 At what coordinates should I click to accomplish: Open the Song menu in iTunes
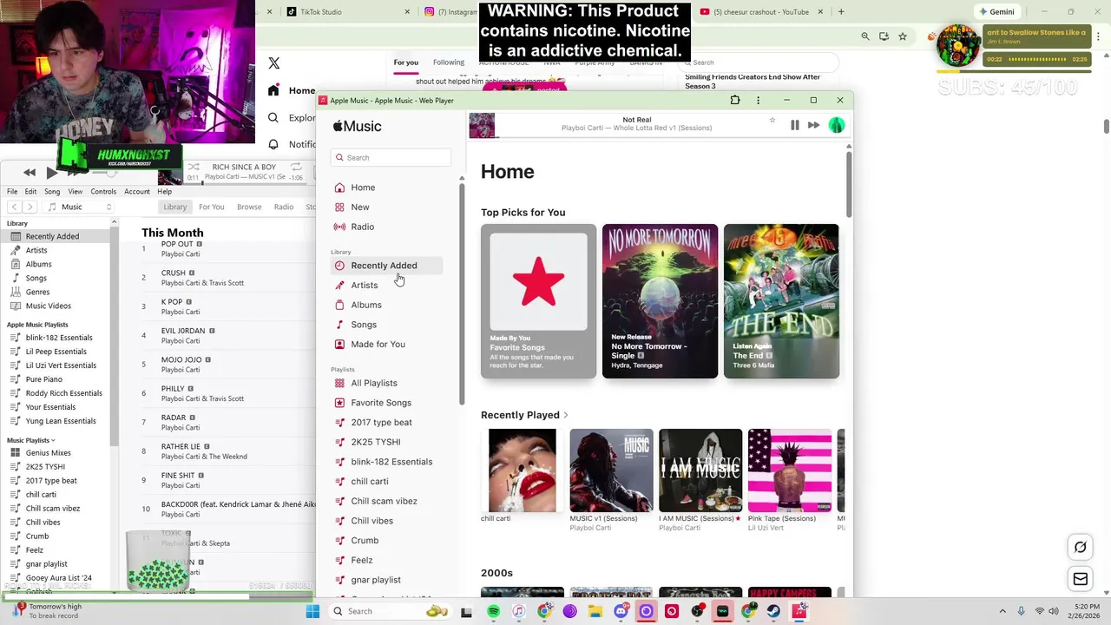pyautogui.click(x=52, y=192)
